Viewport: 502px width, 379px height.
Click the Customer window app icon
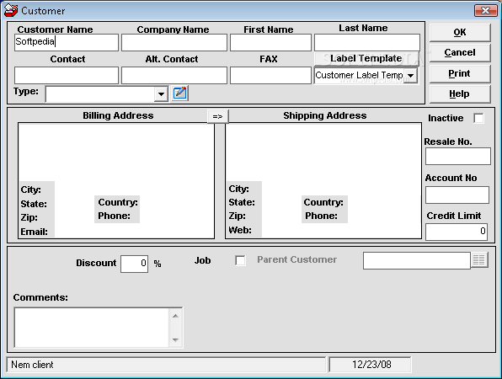11,10
